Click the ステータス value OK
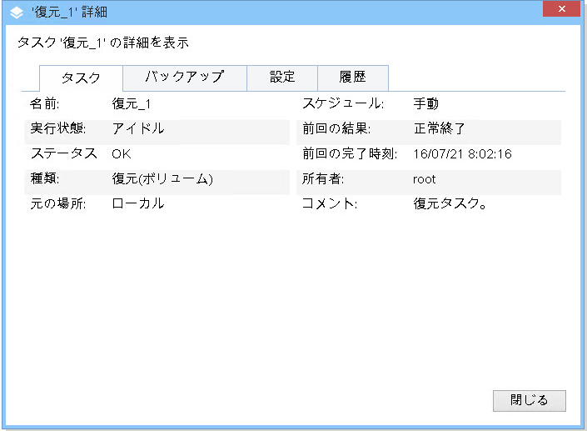 122,154
